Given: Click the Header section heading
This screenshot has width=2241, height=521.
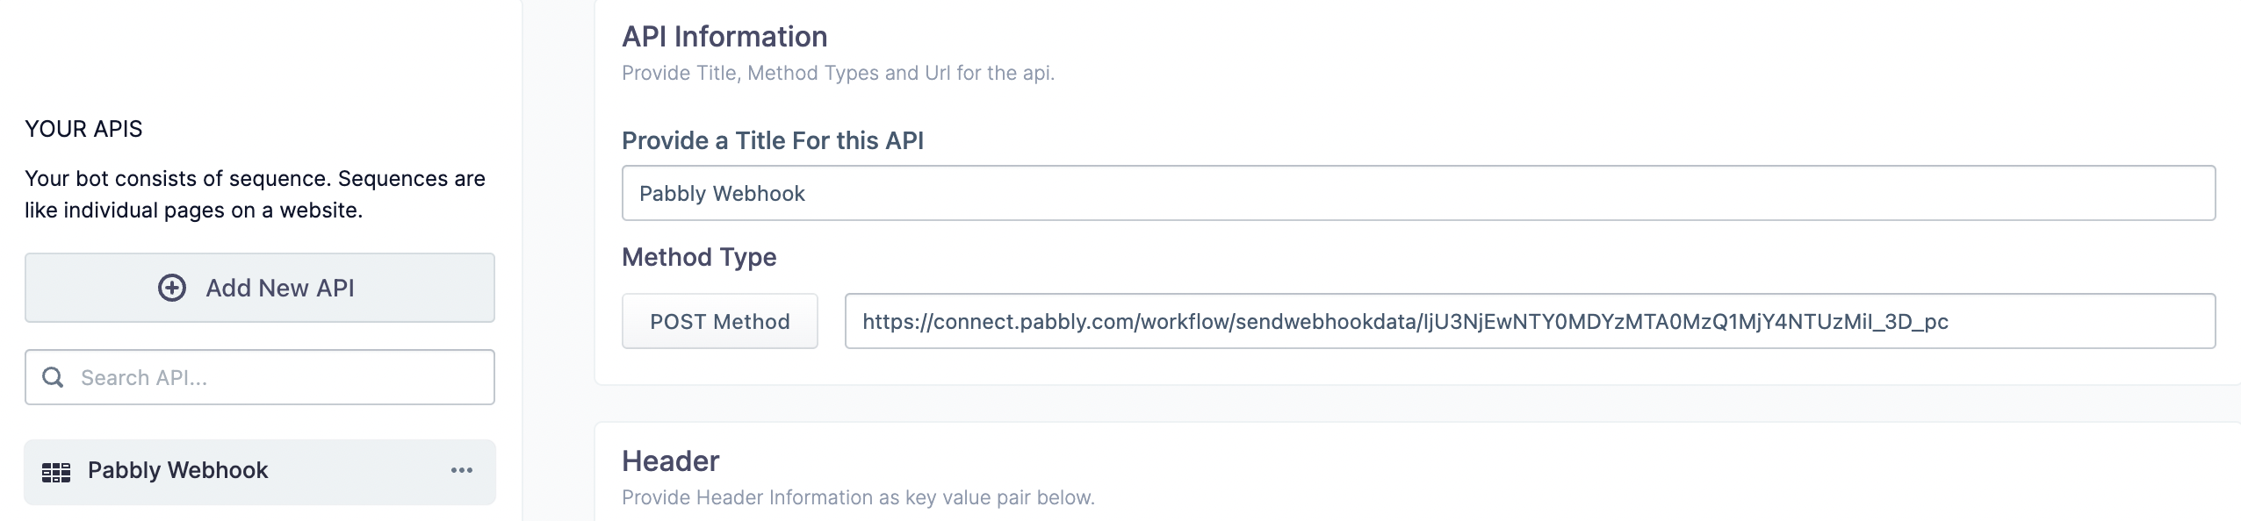Looking at the screenshot, I should pyautogui.click(x=670, y=461).
